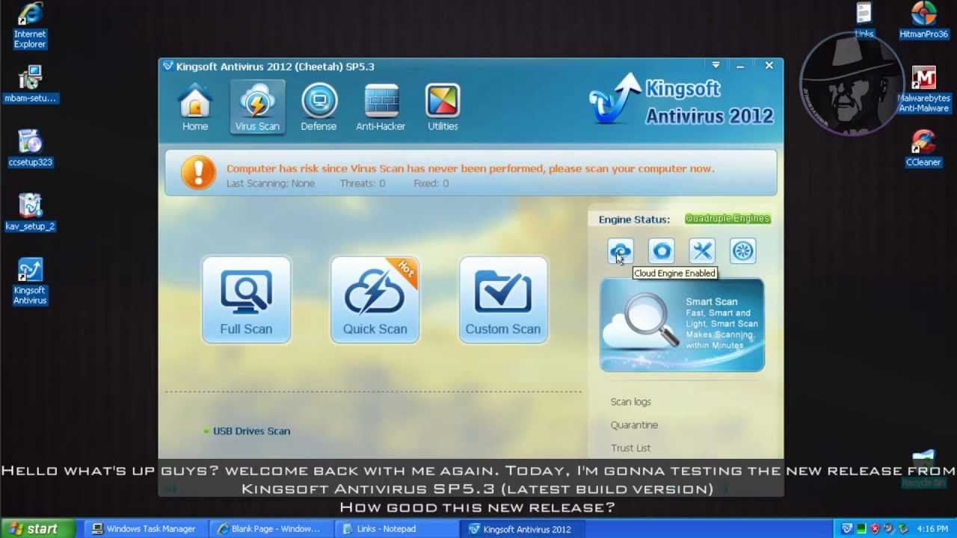Toggle the snowflake-wheel engine icon
The width and height of the screenshot is (957, 538).
pyautogui.click(x=742, y=251)
